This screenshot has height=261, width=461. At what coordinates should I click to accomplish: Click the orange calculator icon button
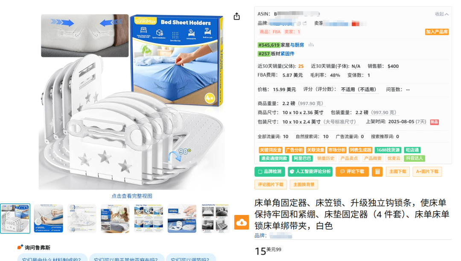(x=377, y=172)
